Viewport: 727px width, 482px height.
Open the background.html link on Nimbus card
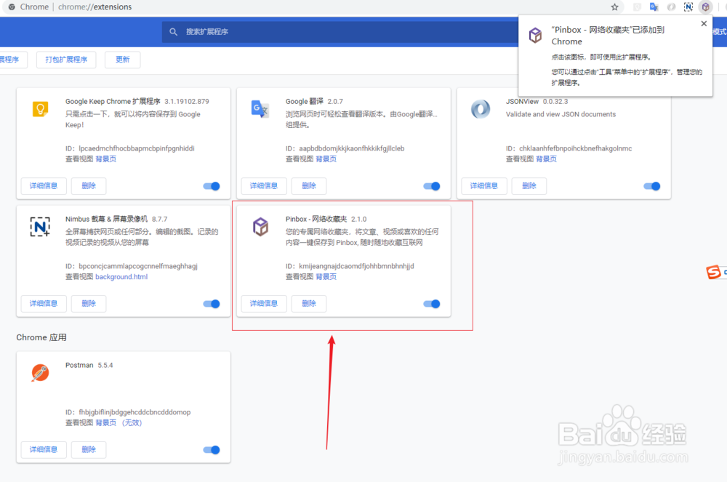click(121, 276)
